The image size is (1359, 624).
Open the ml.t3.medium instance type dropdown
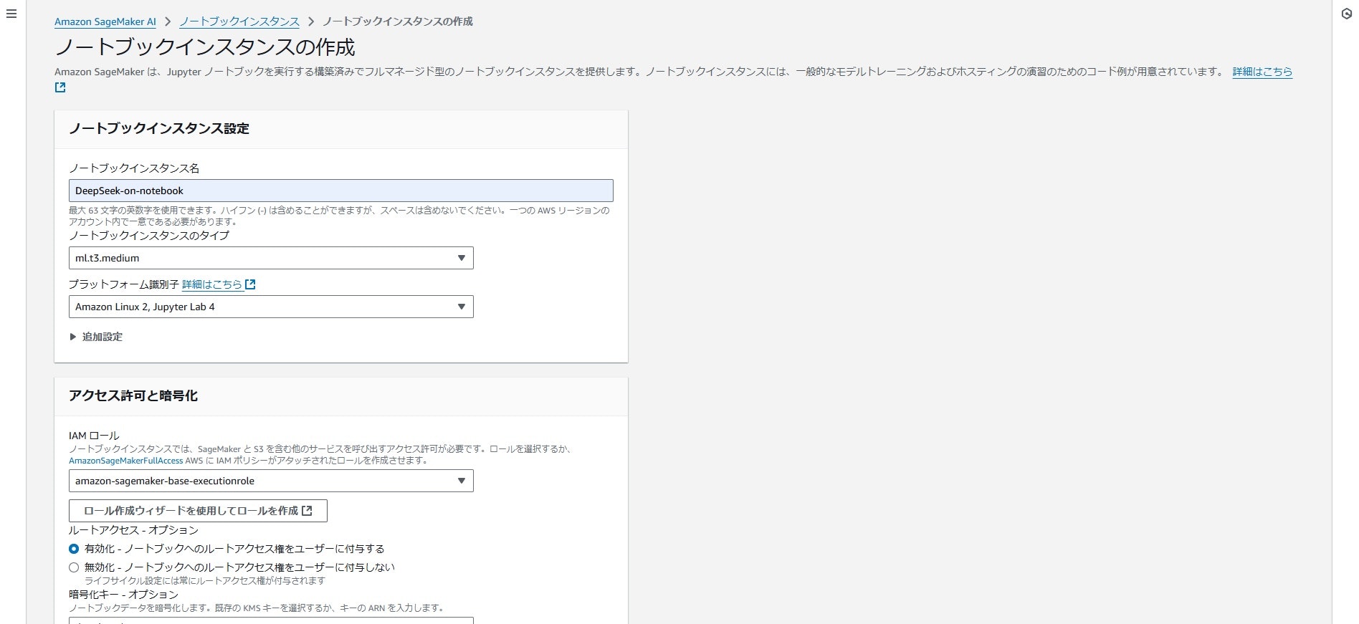[271, 258]
